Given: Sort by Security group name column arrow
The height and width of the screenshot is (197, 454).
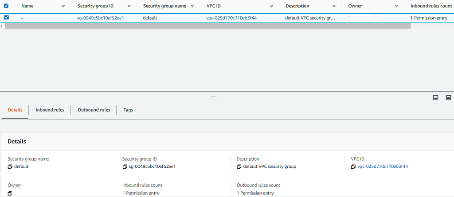Looking at the screenshot, I should 192,6.
